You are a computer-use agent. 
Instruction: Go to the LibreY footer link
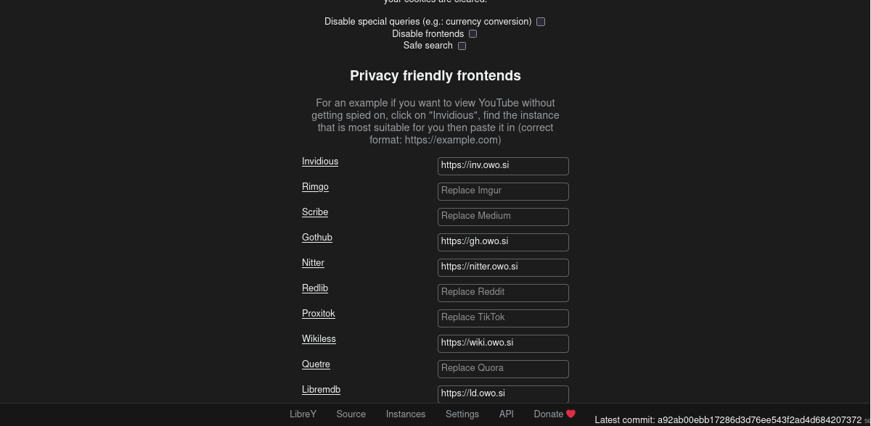[x=303, y=414]
